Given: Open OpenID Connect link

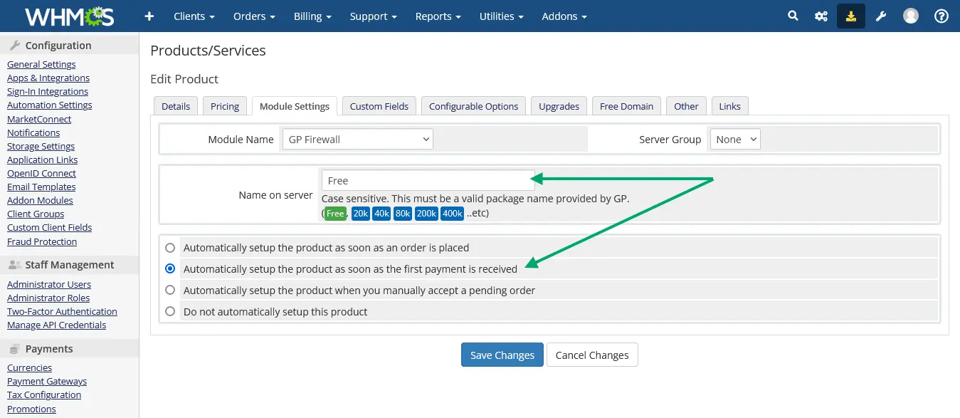Looking at the screenshot, I should (42, 173).
